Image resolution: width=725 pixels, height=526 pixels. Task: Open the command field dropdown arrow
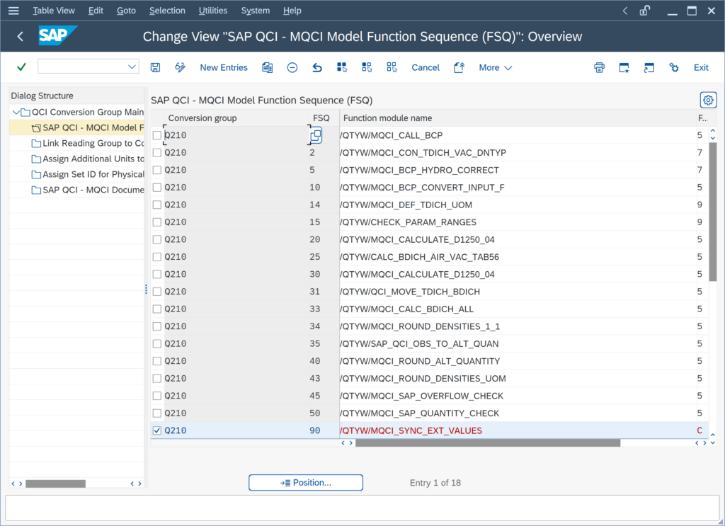pyautogui.click(x=132, y=67)
